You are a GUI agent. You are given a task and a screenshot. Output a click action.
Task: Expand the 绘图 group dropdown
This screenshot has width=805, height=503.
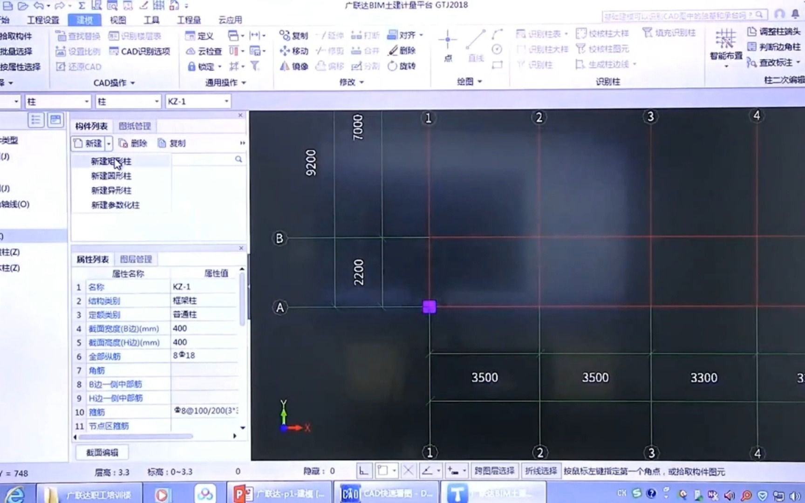(x=480, y=82)
